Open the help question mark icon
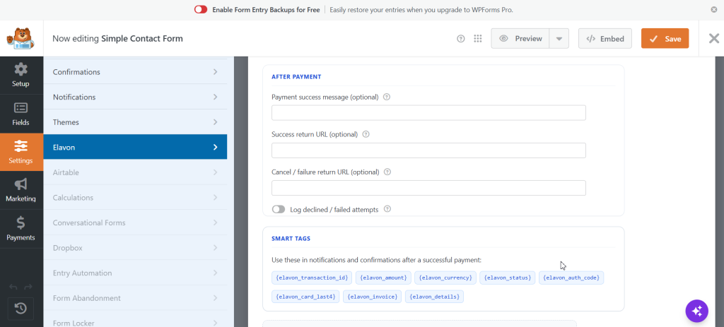 [x=460, y=39]
